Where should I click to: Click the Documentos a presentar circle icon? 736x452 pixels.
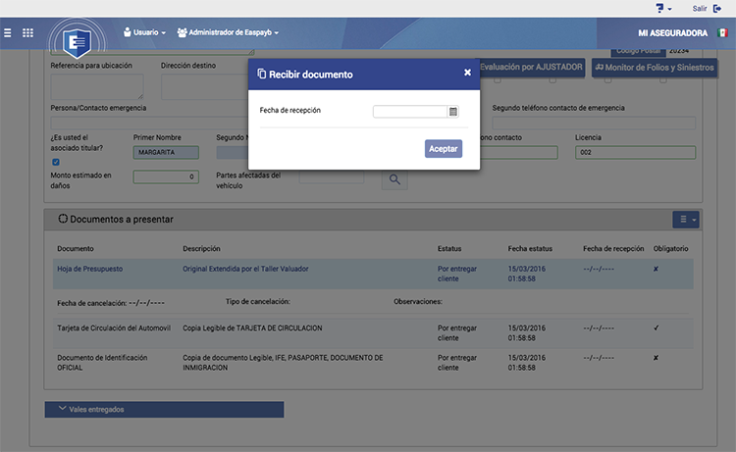[x=63, y=219]
